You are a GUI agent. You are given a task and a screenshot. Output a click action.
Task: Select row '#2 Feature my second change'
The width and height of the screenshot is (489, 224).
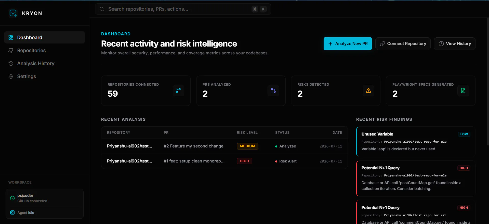224,146
